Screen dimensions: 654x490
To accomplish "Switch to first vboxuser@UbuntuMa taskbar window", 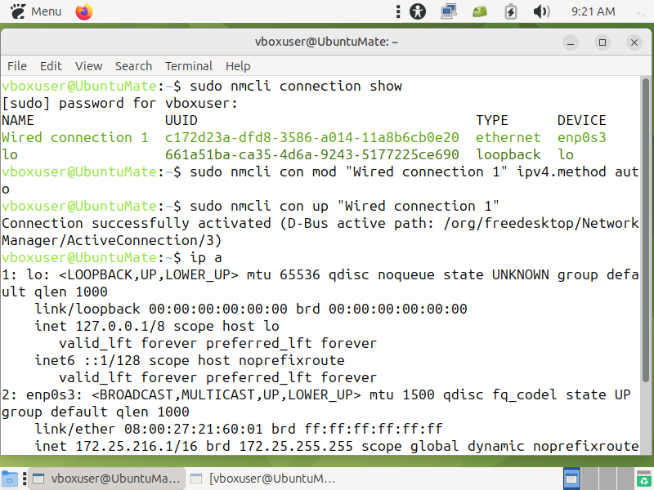I will click(x=106, y=479).
